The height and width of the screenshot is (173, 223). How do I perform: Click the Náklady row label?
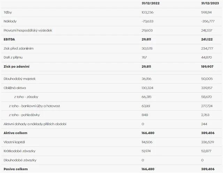[x=10, y=21]
